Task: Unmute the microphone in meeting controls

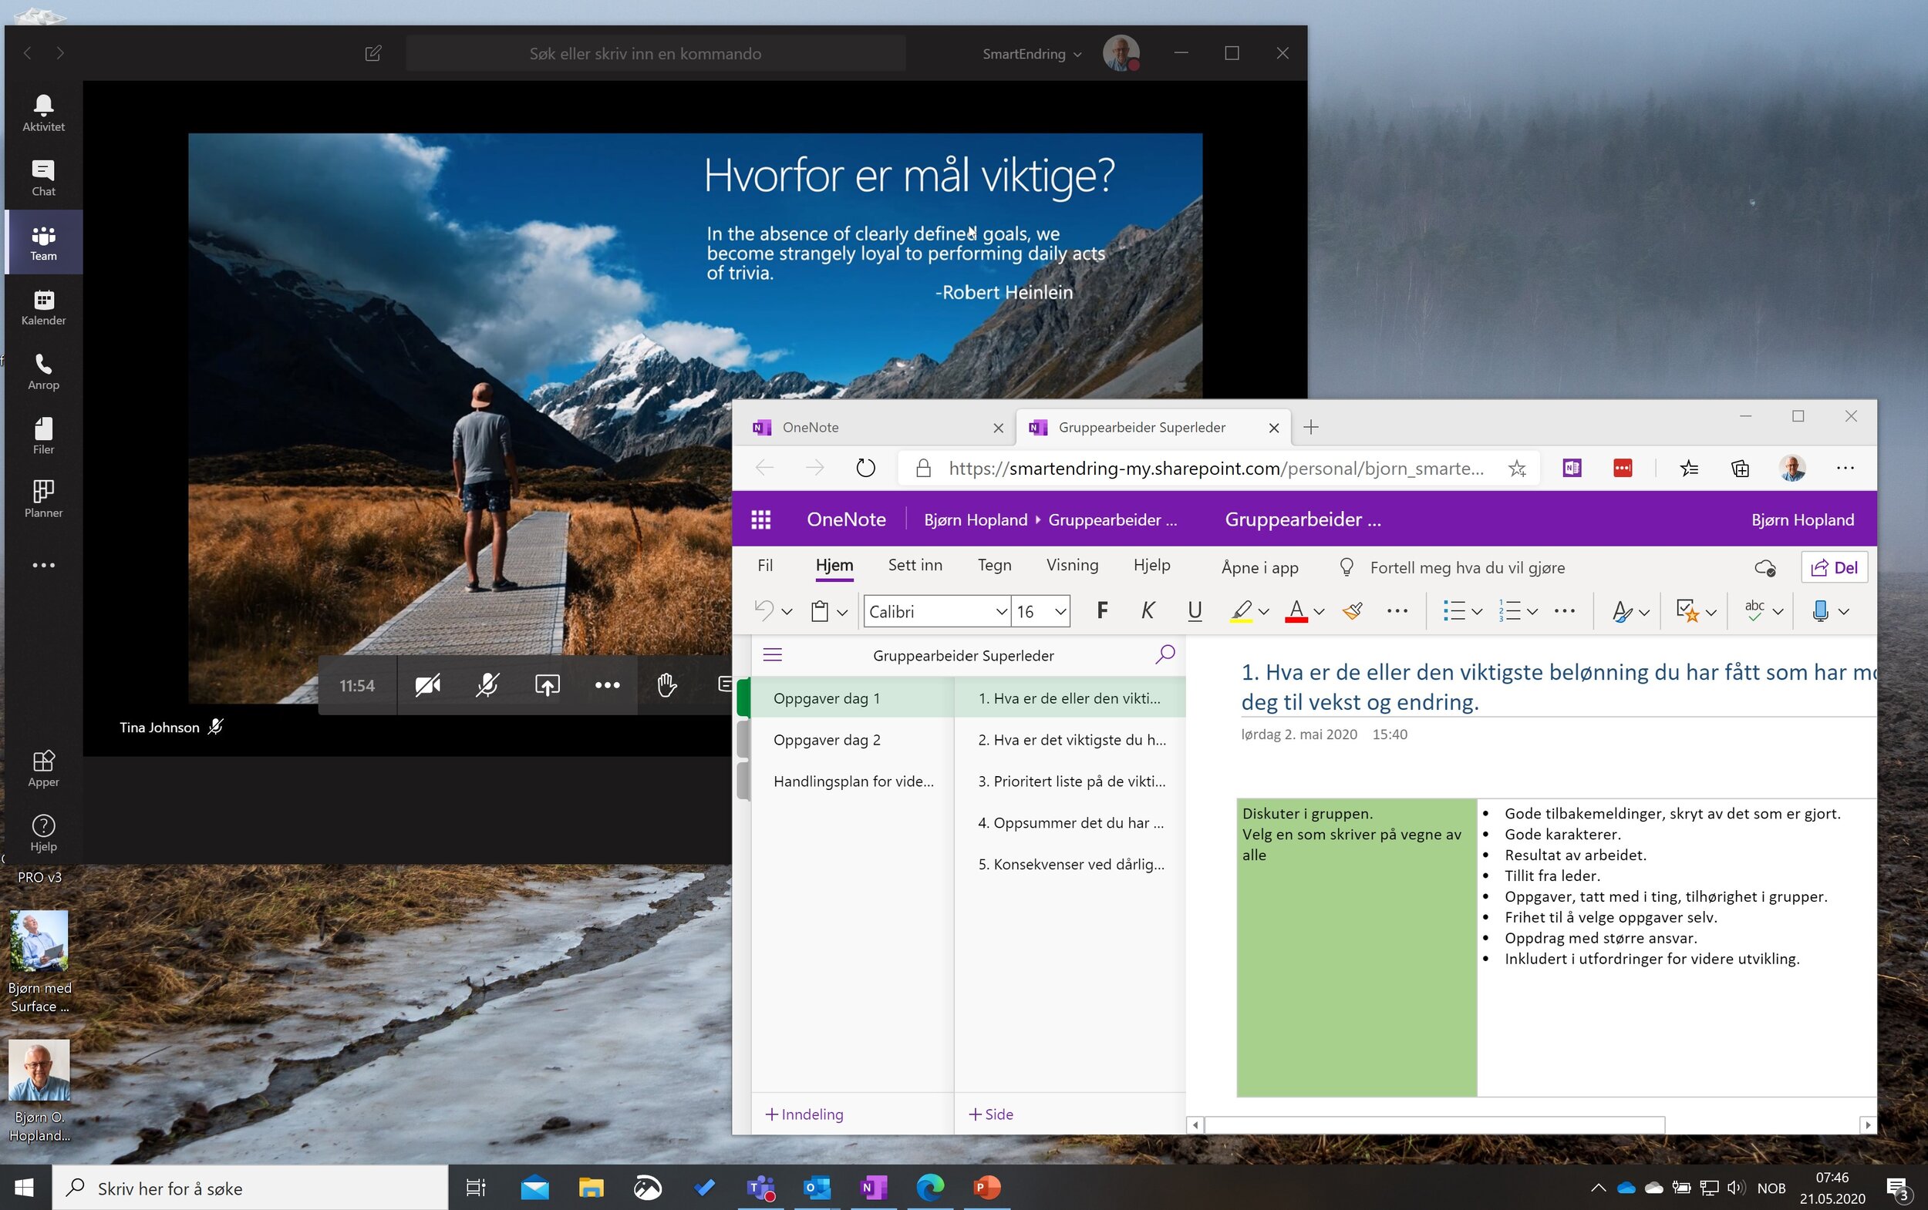Action: click(x=487, y=685)
